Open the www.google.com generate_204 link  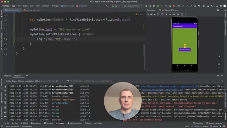point(162,90)
